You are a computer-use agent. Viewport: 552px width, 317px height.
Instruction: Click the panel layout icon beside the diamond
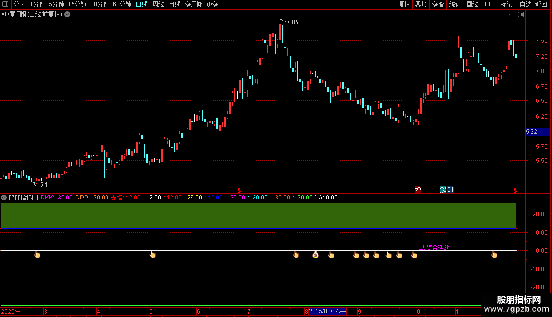(x=521, y=15)
